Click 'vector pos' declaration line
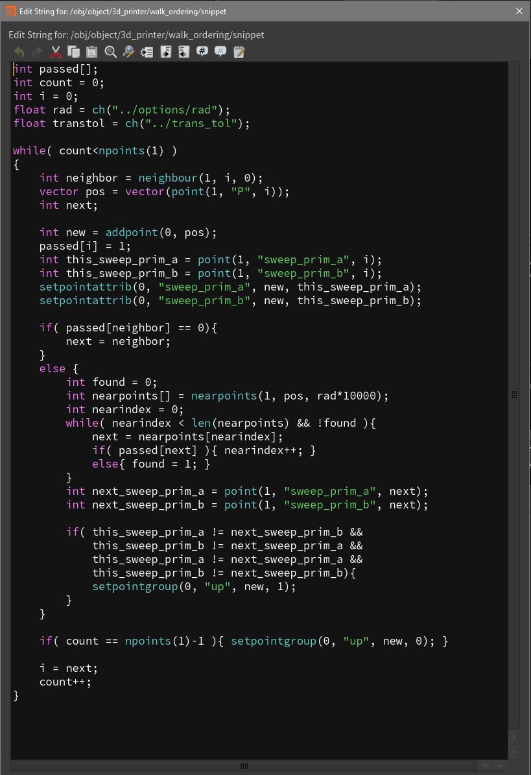 click(165, 191)
